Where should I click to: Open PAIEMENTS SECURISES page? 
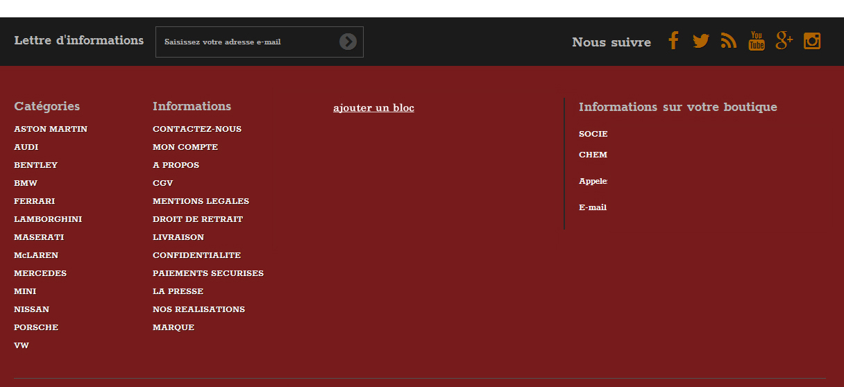click(x=208, y=273)
